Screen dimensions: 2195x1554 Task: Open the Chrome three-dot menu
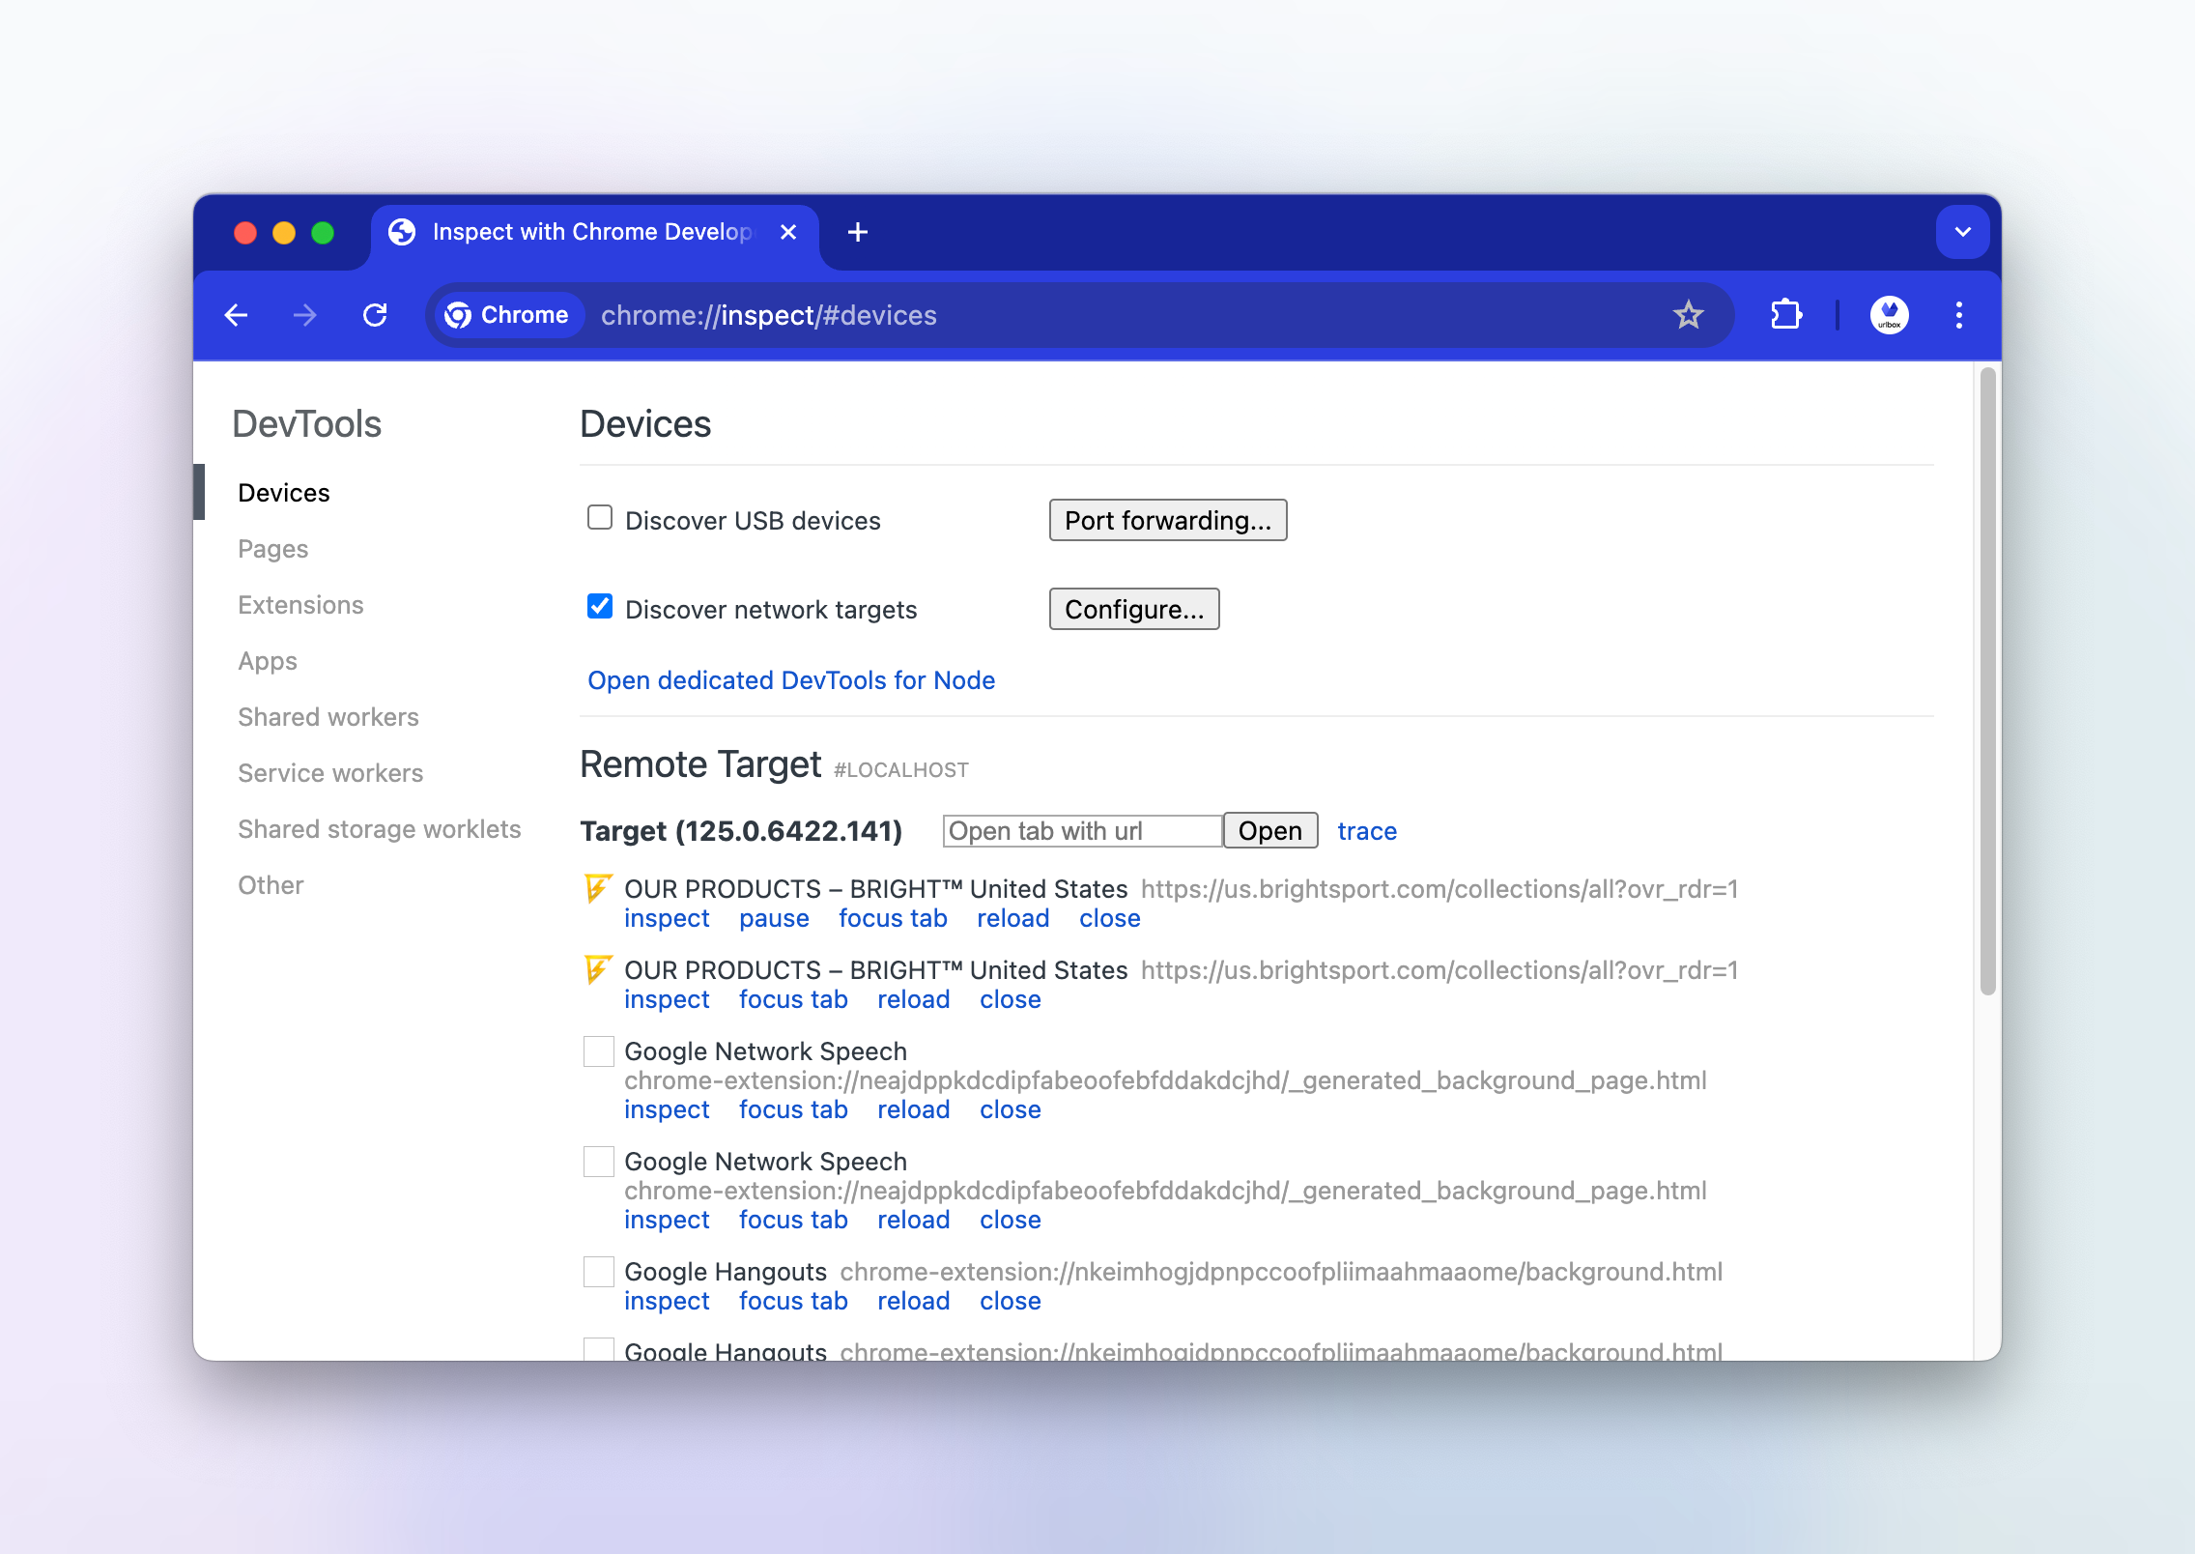[1959, 315]
